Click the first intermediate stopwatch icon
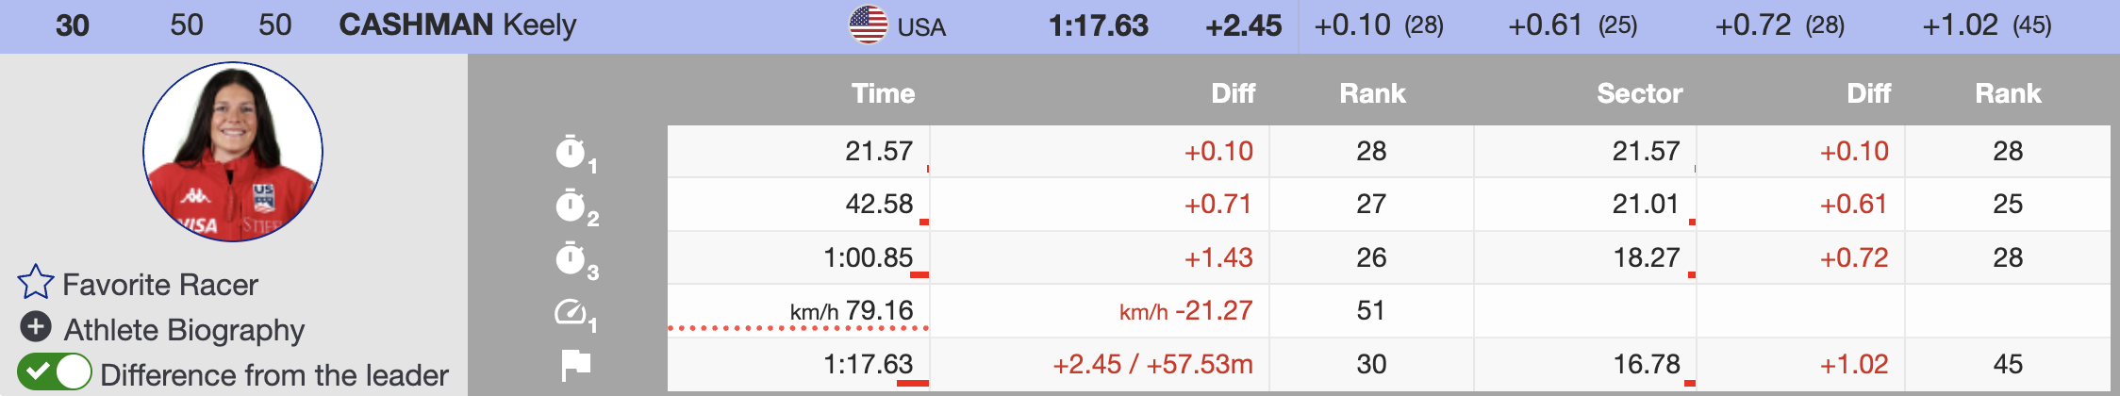 (571, 152)
